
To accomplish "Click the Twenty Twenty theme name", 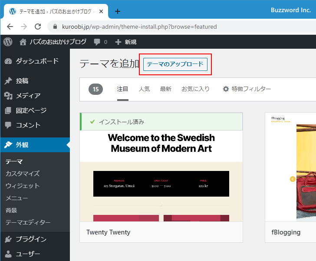I will pos(108,232).
